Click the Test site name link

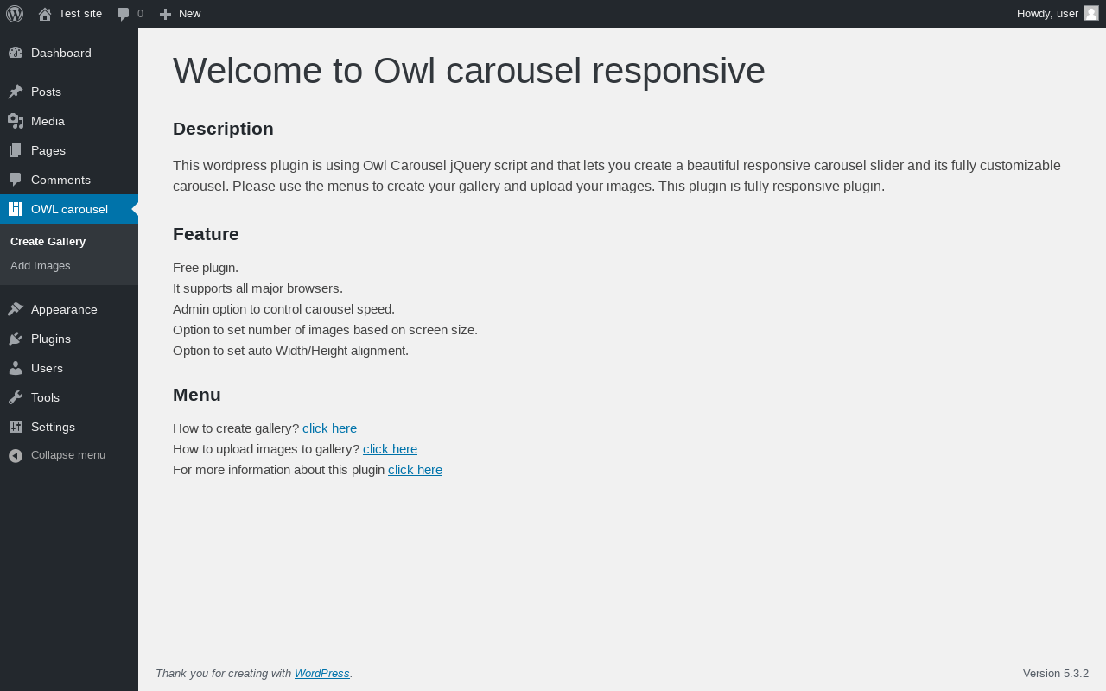tap(80, 14)
